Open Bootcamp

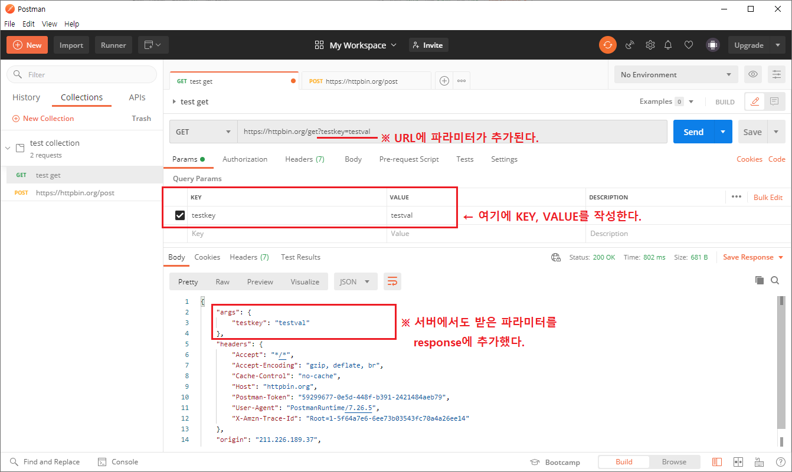click(555, 462)
